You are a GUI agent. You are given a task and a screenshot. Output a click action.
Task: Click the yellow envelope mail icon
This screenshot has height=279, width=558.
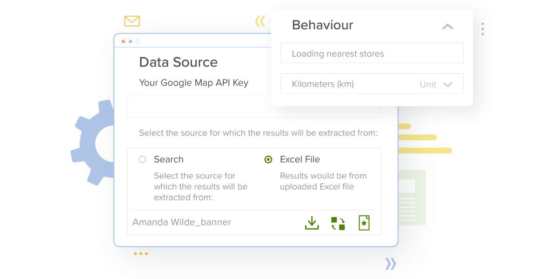[132, 21]
